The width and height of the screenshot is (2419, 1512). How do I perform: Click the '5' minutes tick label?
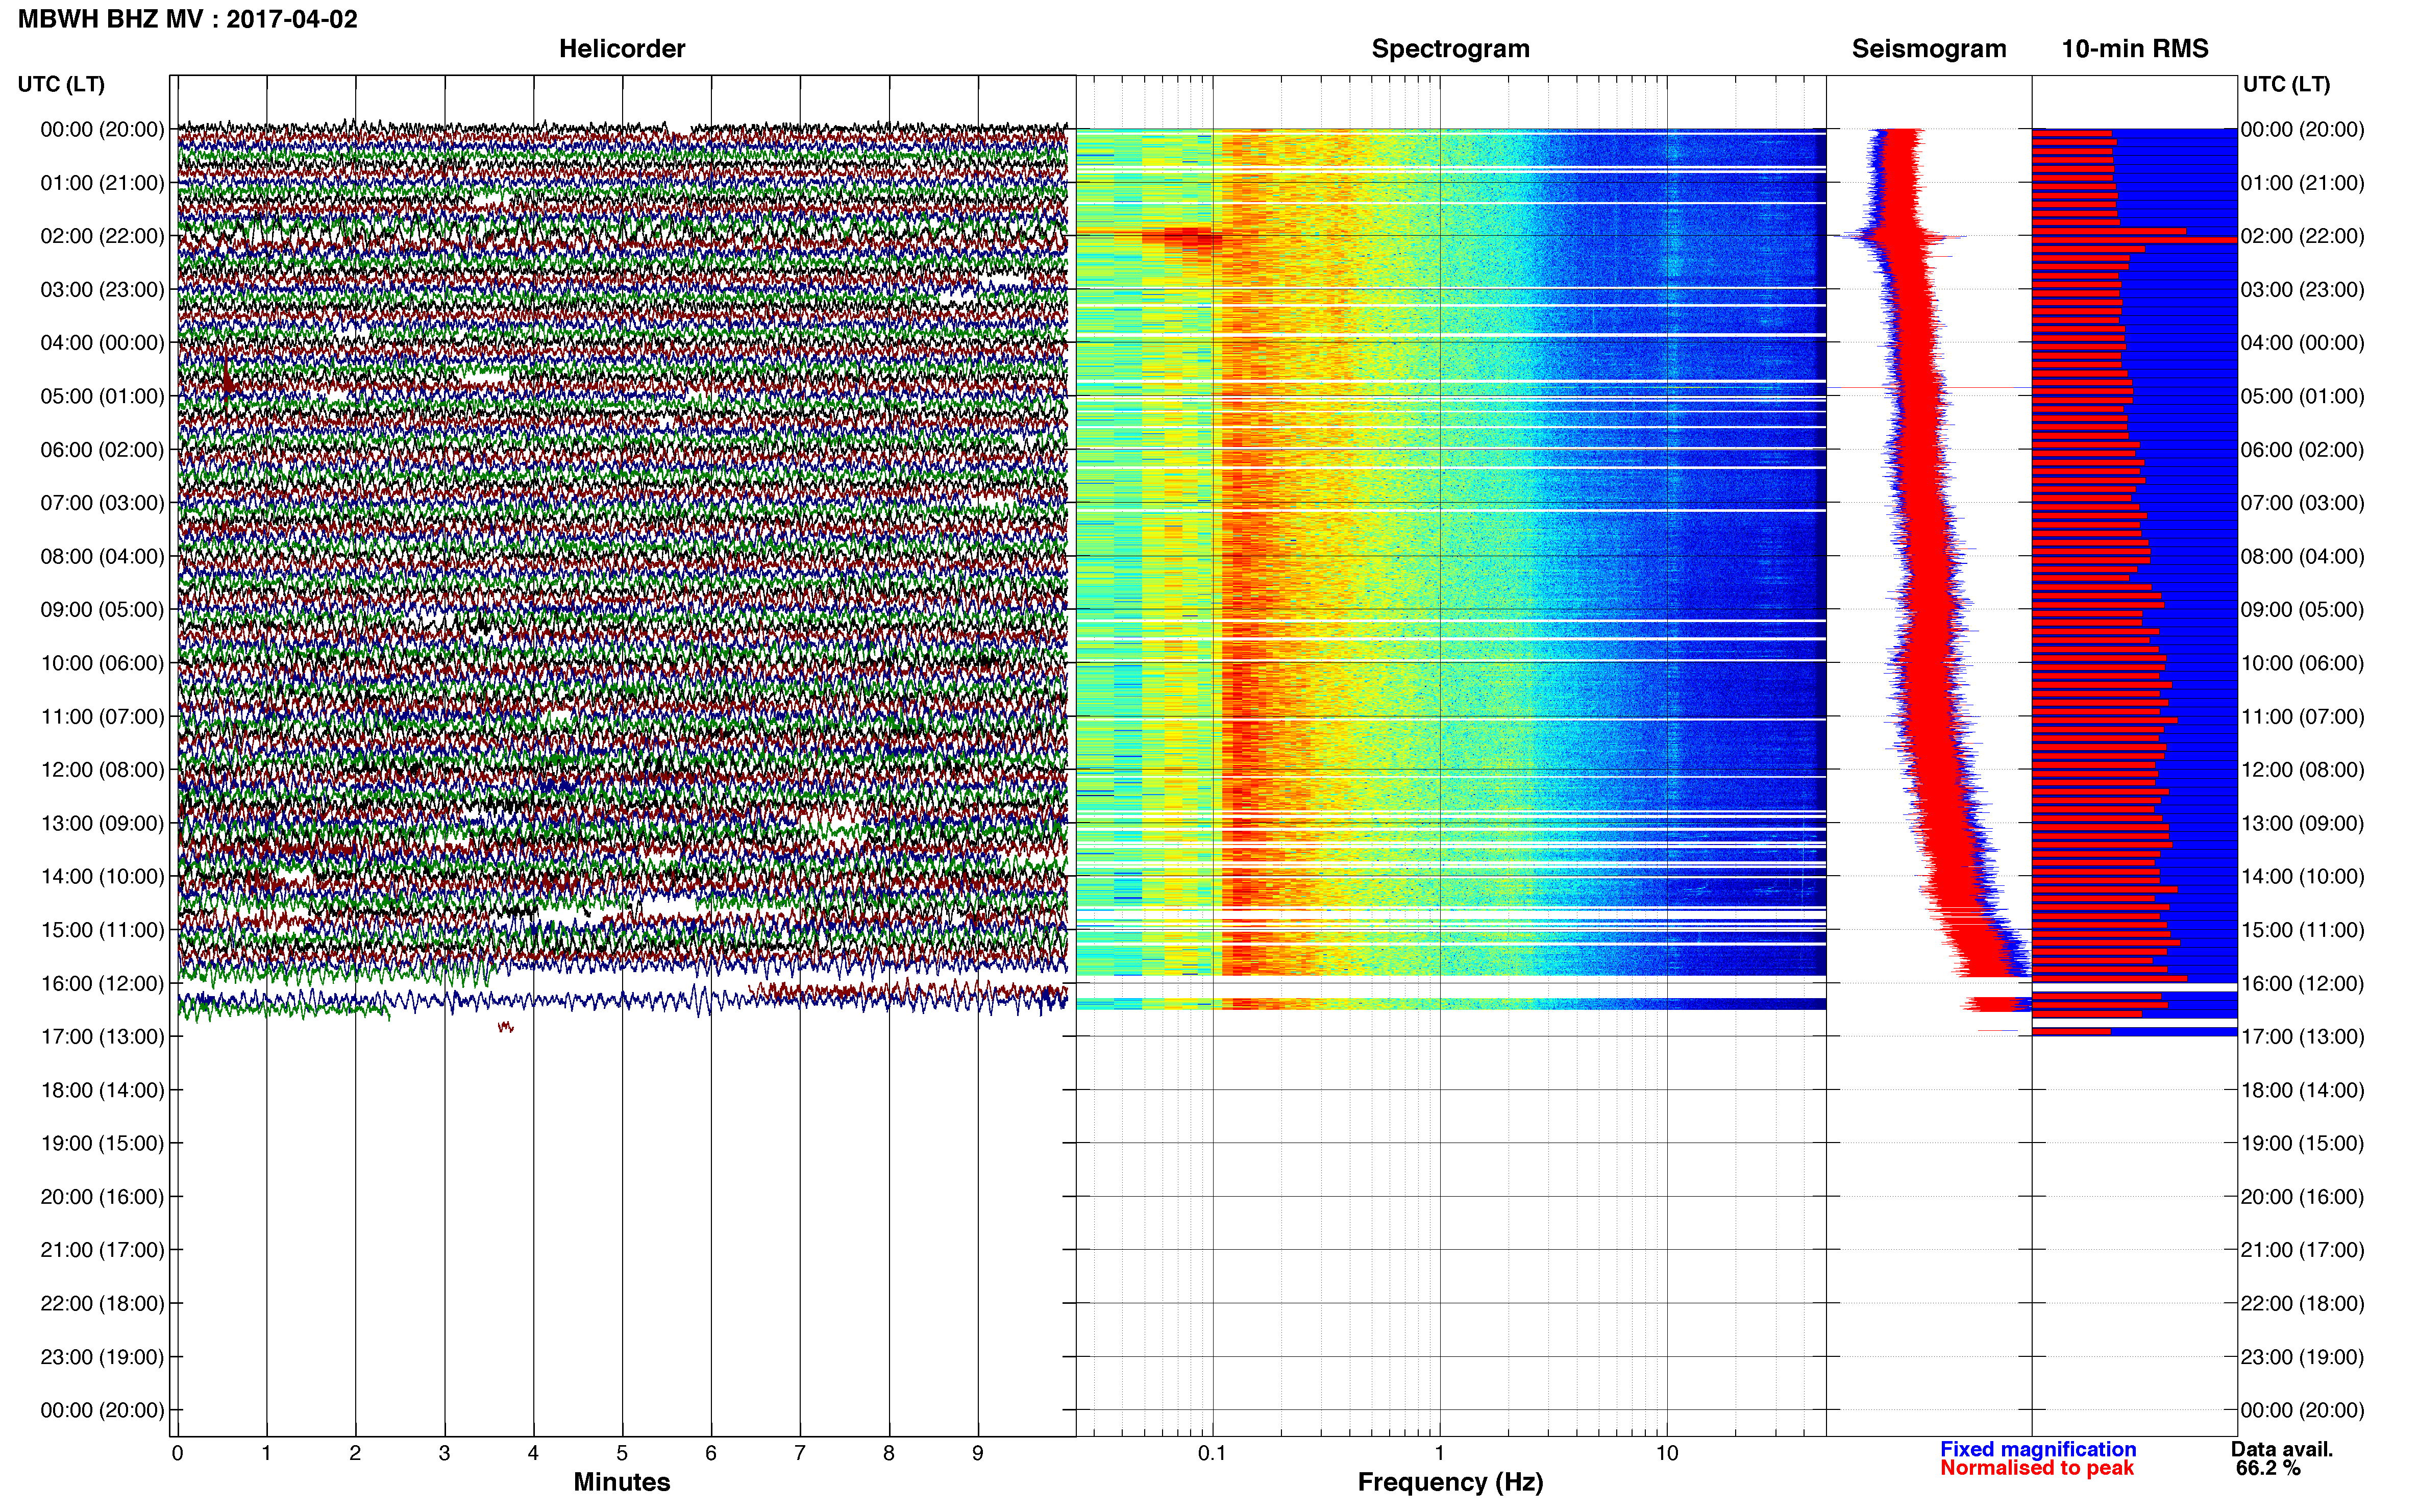tap(622, 1453)
